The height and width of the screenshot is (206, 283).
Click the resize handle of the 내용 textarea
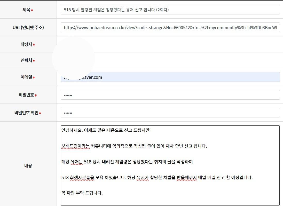(278, 204)
